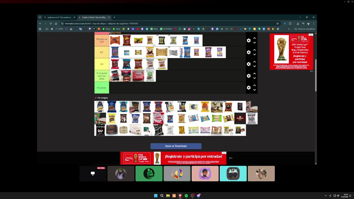
Task: Open the ACTIVIDAD bookmark
Action: 166,29
